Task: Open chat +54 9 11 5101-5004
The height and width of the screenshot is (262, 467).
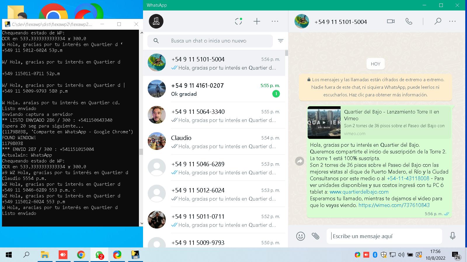Action: [214, 63]
